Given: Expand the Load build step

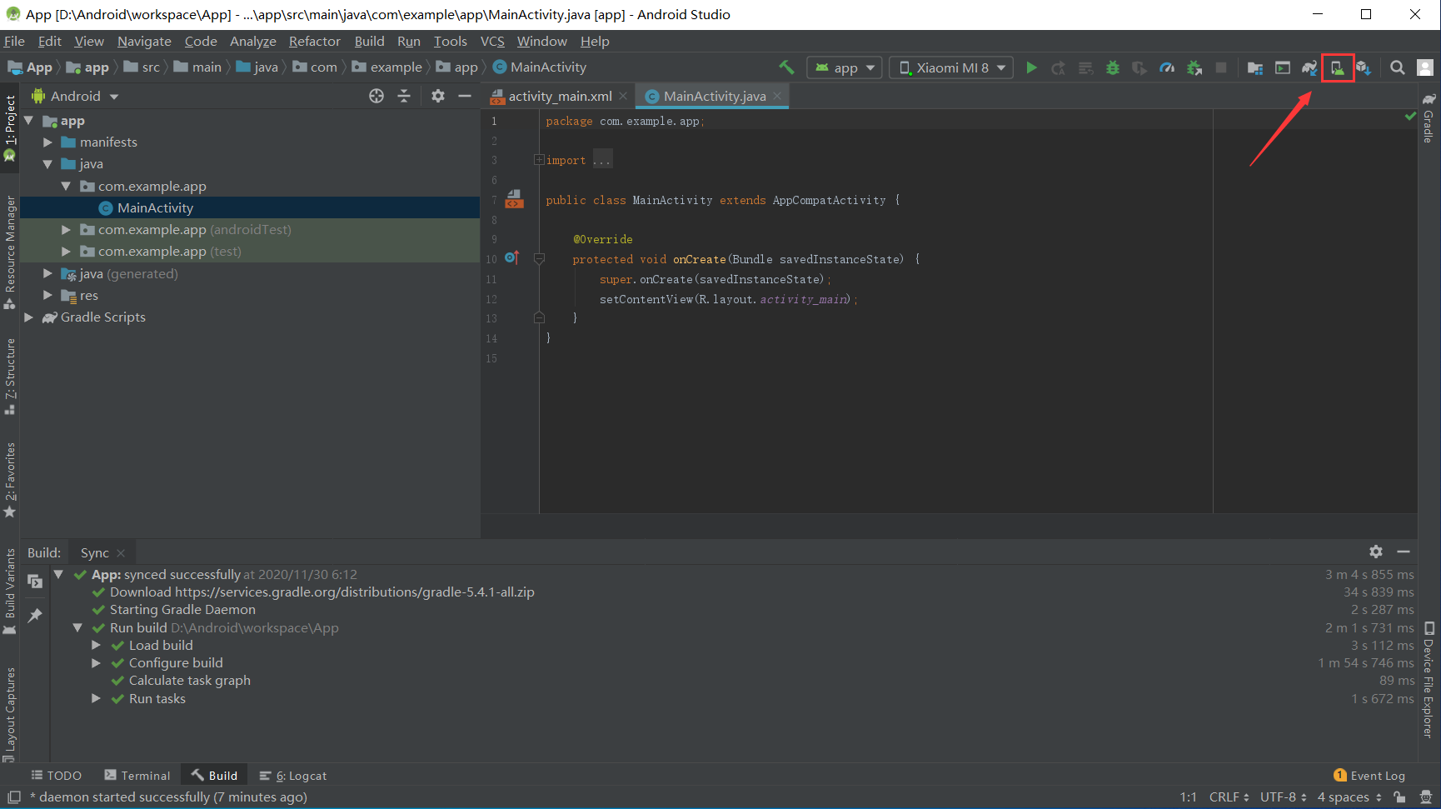Looking at the screenshot, I should 96,646.
